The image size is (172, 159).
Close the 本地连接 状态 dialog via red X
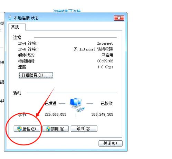[119, 18]
